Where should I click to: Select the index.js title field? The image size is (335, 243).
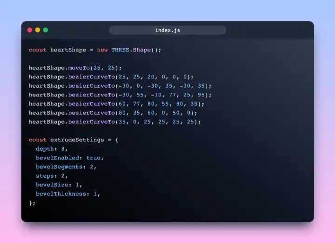point(167,30)
